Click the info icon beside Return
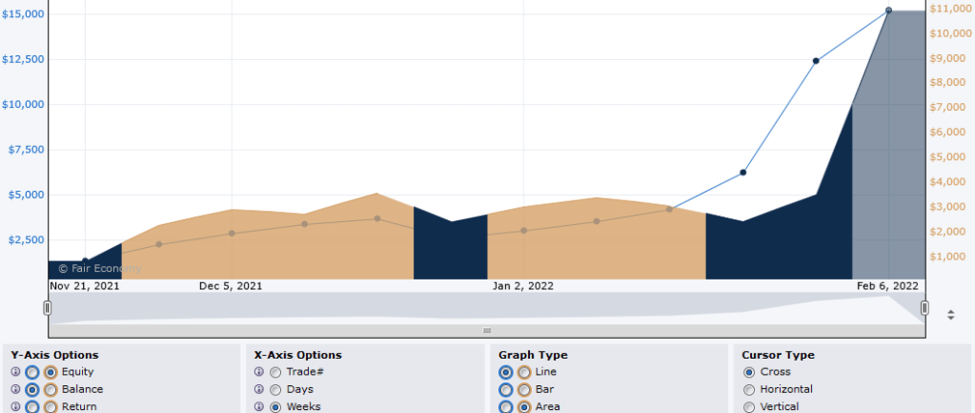This screenshot has width=975, height=413. pos(15,406)
